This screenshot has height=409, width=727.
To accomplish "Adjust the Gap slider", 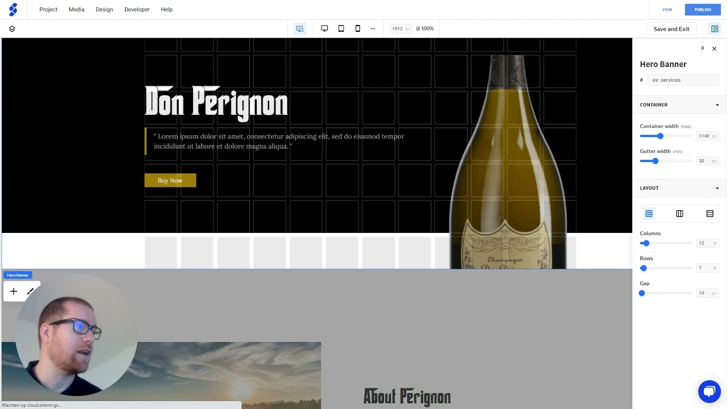I will point(666,293).
